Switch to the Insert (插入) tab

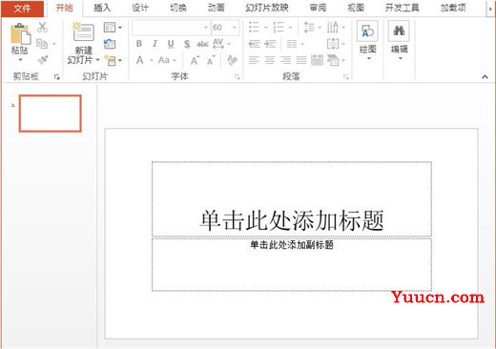pyautogui.click(x=102, y=8)
